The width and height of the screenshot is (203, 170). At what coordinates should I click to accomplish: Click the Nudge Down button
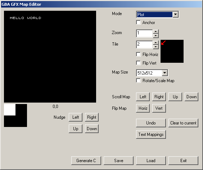92,129
